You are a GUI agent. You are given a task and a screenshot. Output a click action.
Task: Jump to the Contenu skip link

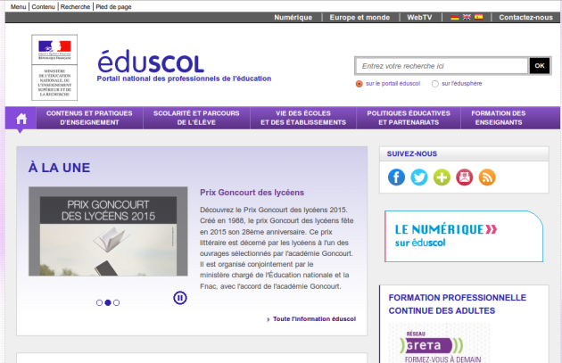[x=44, y=7]
